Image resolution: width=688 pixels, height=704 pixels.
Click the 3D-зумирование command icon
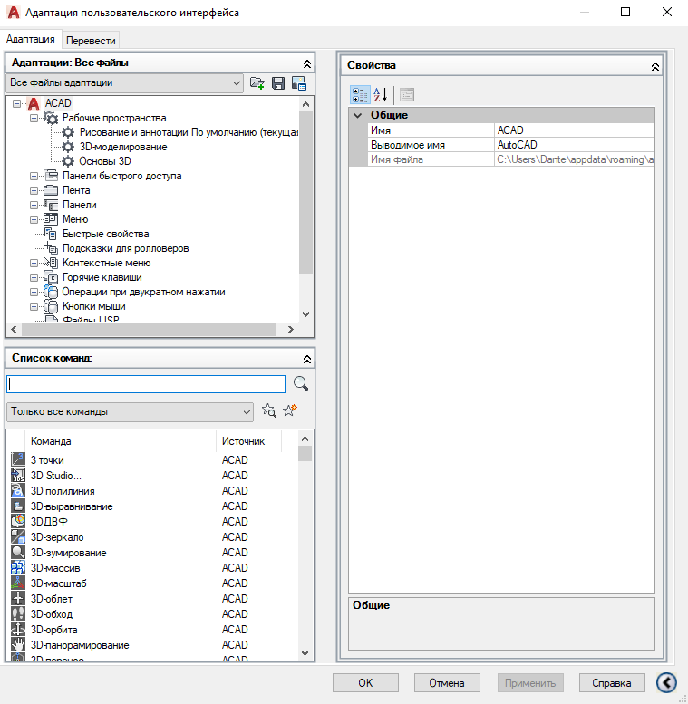coord(18,553)
